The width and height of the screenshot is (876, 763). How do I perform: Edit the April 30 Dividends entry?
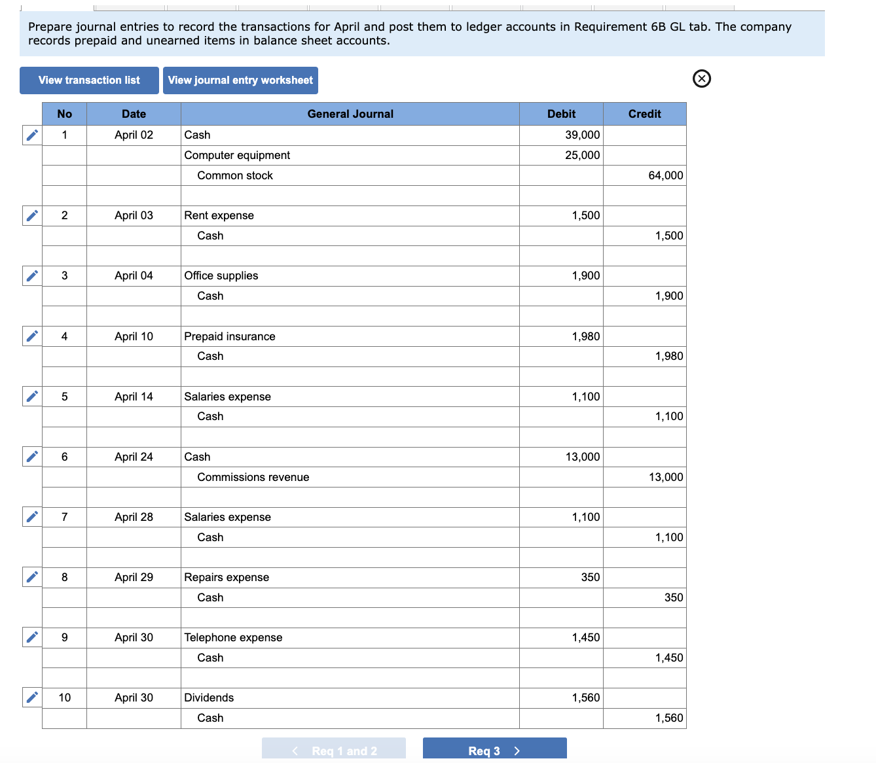[31, 697]
